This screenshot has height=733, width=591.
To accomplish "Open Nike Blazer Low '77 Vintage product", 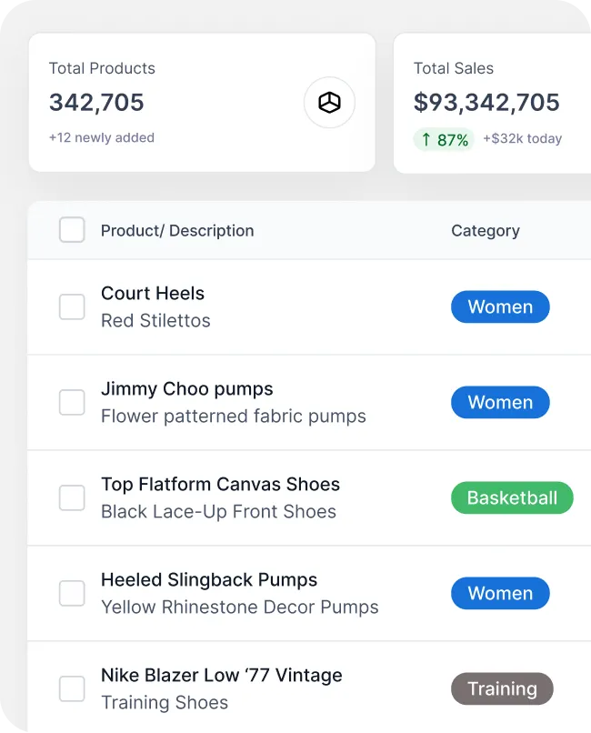I will tap(222, 676).
